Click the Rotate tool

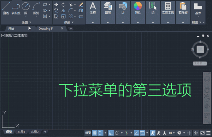point(63,5)
